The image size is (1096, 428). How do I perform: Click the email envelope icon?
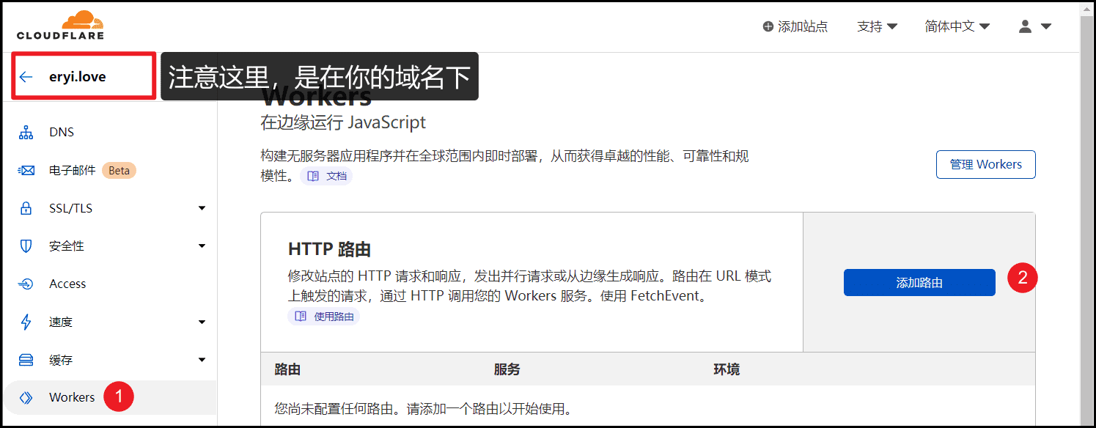[x=26, y=171]
